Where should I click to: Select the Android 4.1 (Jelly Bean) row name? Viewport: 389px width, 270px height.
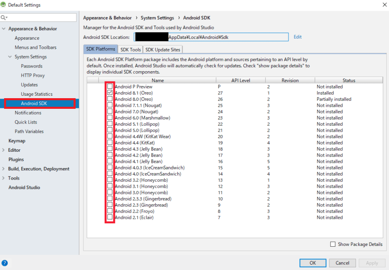139,161
